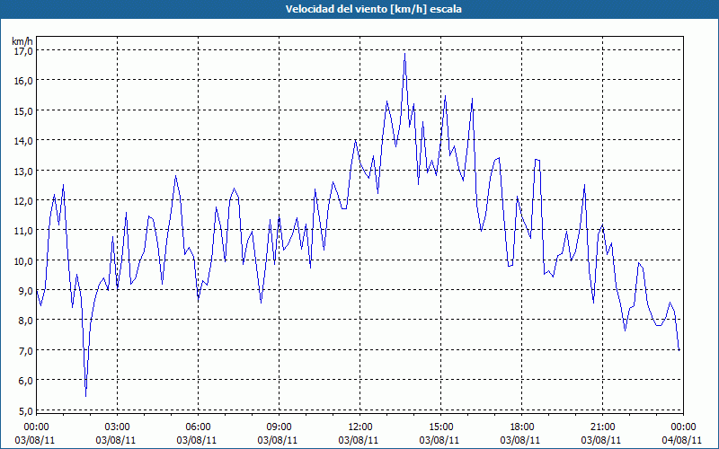Click the 03/08/11 date under 15:00

(439, 440)
